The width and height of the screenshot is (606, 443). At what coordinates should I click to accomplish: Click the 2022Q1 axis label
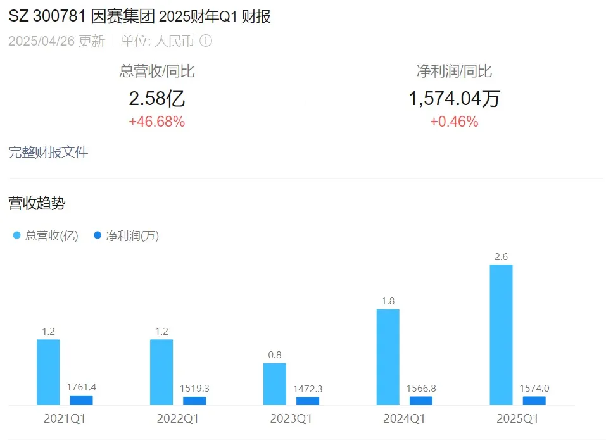pos(178,419)
